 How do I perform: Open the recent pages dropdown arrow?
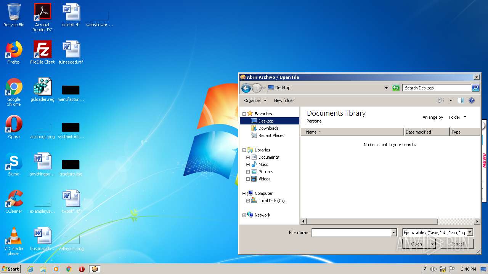click(x=264, y=88)
